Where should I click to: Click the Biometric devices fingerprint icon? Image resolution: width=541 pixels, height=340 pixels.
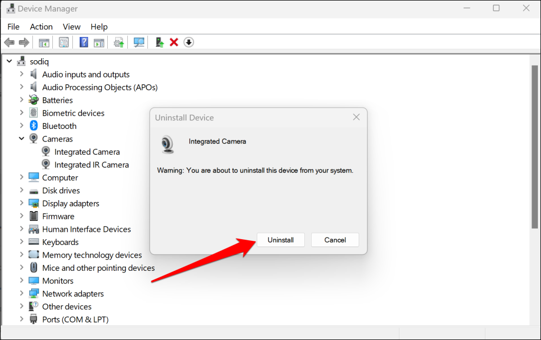tap(33, 113)
